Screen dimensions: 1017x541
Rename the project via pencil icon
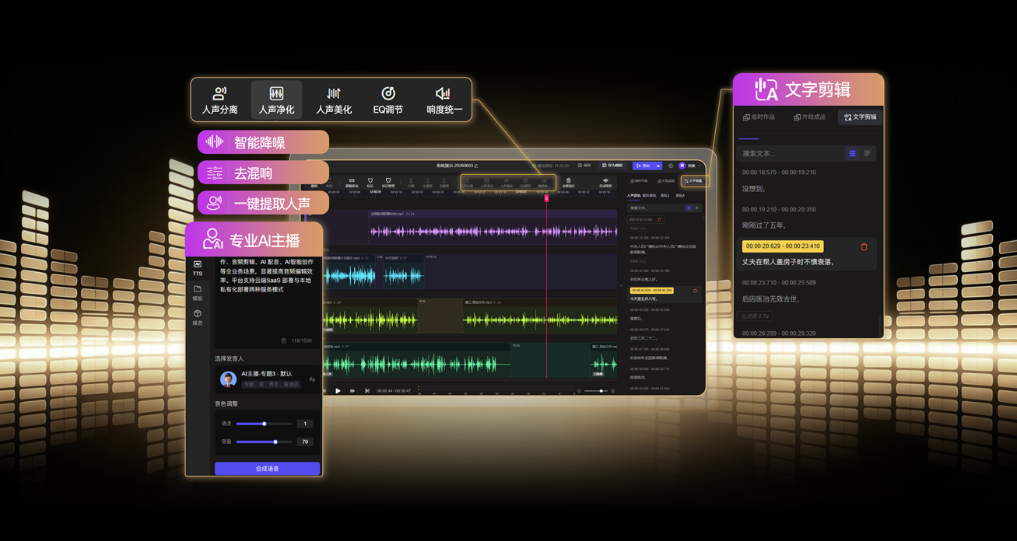point(476,166)
